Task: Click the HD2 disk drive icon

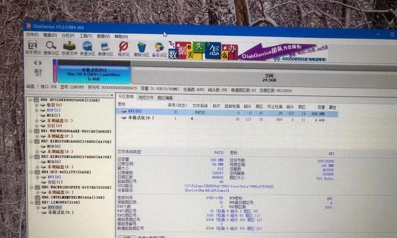Action: click(x=37, y=141)
